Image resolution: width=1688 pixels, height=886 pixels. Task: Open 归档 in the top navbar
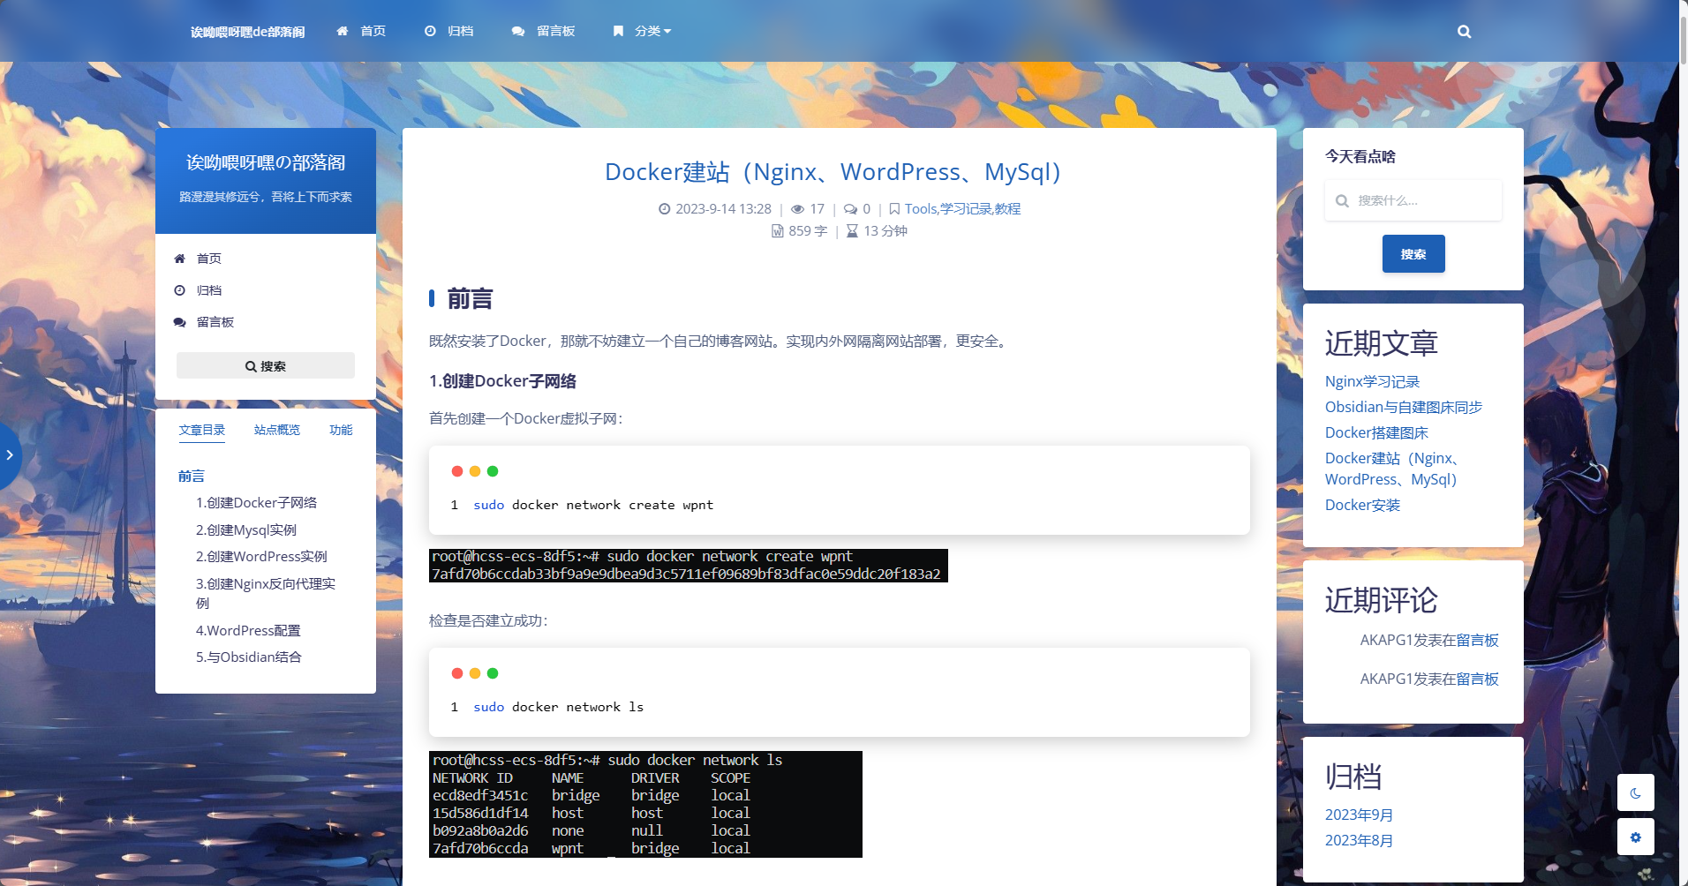click(460, 31)
